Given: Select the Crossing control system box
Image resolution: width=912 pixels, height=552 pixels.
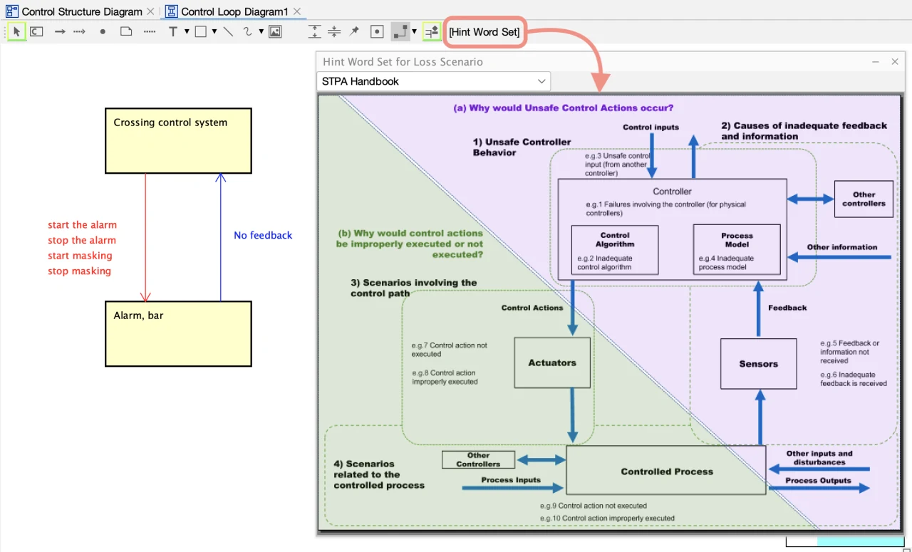Looking at the screenshot, I should coord(178,140).
